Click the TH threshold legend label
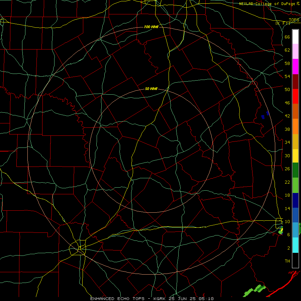The width and height of the screenshot is (301, 301). click(x=287, y=261)
